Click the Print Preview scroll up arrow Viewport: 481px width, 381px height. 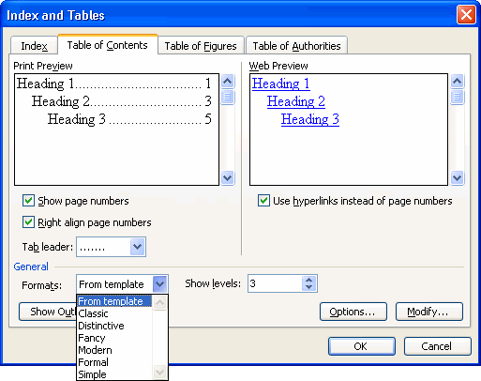pos(228,82)
